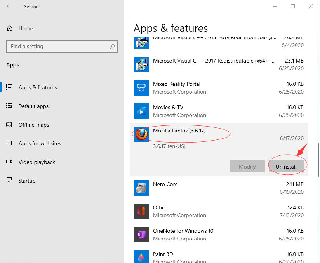Click the Visual C++ 2017 Redistributable icon
The height and width of the screenshot is (263, 320).
[141, 64]
